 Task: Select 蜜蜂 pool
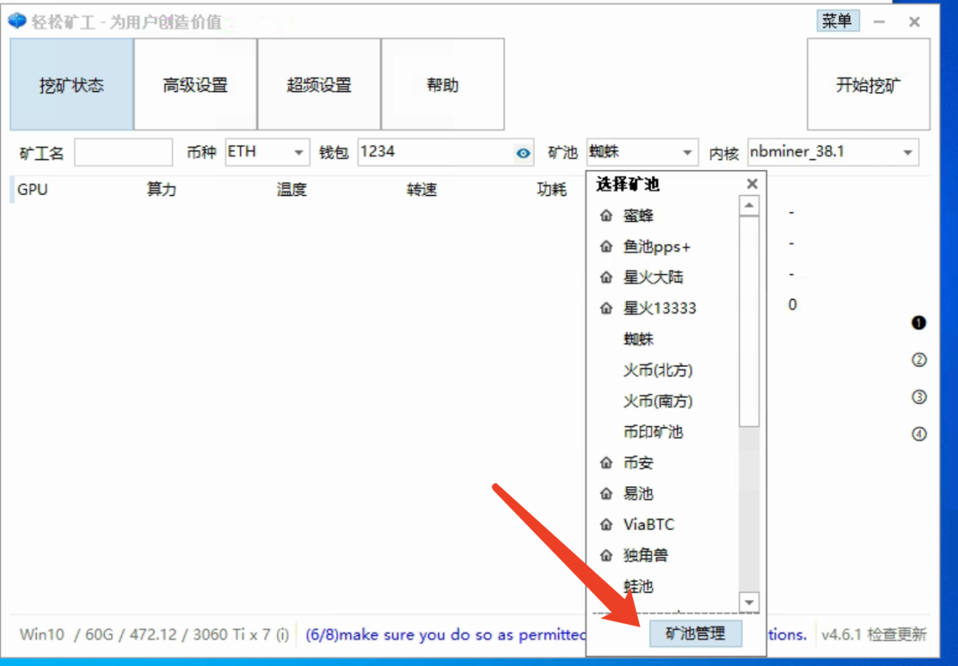pyautogui.click(x=638, y=216)
